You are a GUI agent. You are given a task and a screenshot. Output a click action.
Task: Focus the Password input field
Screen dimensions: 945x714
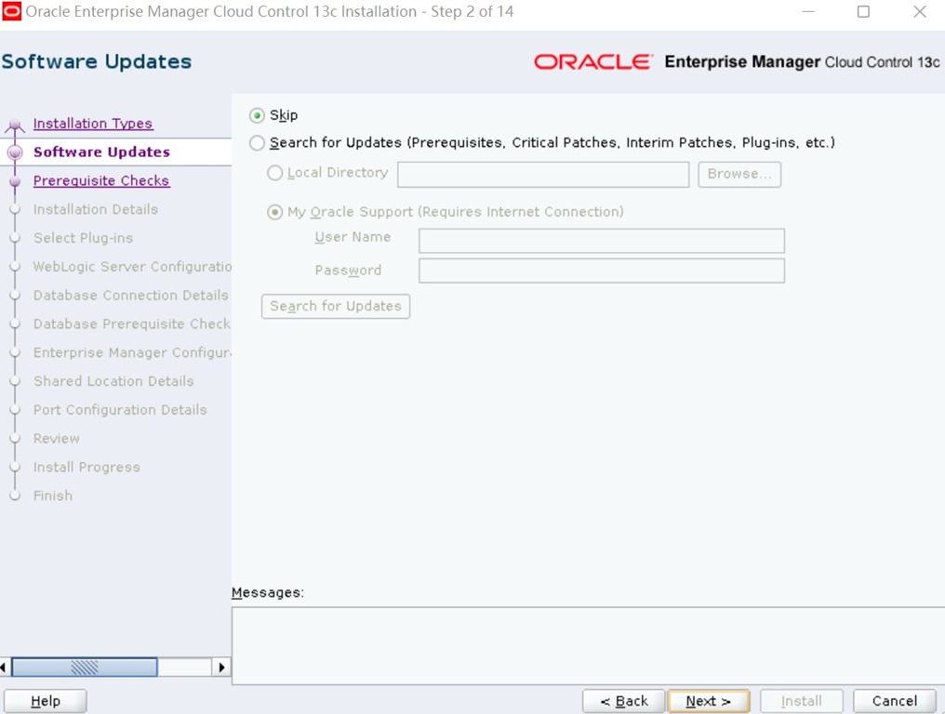[602, 271]
